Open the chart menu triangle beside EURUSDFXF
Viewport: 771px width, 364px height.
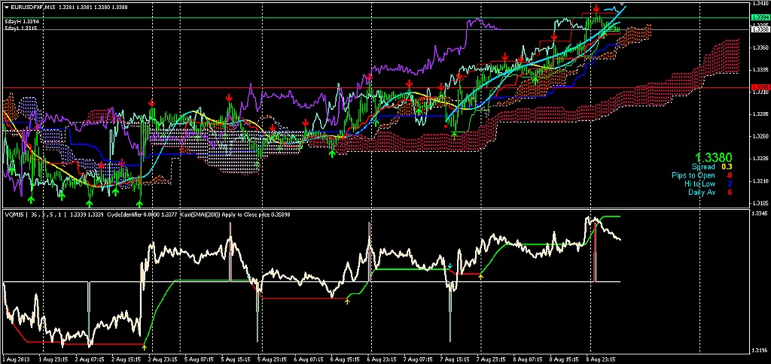[6, 7]
